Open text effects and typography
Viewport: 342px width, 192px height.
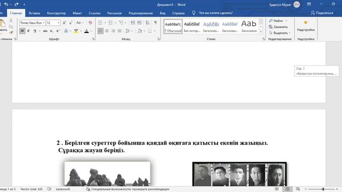coord(66,31)
